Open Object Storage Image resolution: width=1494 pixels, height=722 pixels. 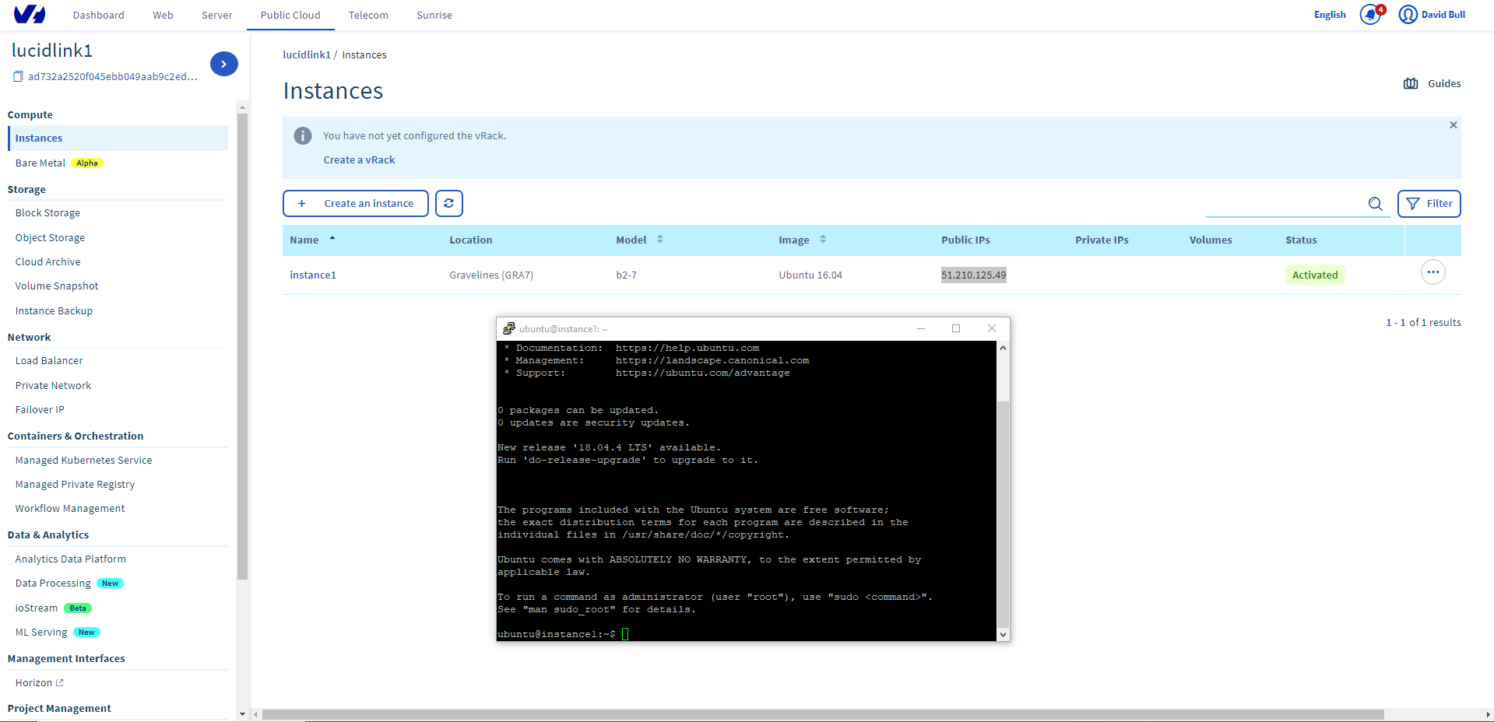(50, 237)
